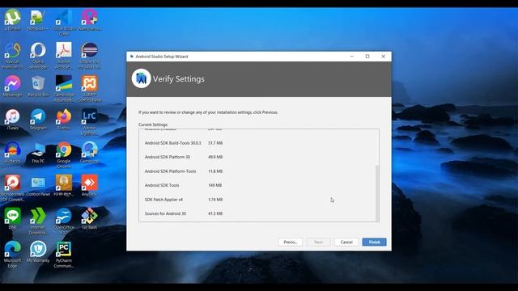The image size is (518, 291).
Task: Open Microsoft Edge desktop shortcut
Action: pyautogui.click(x=13, y=254)
